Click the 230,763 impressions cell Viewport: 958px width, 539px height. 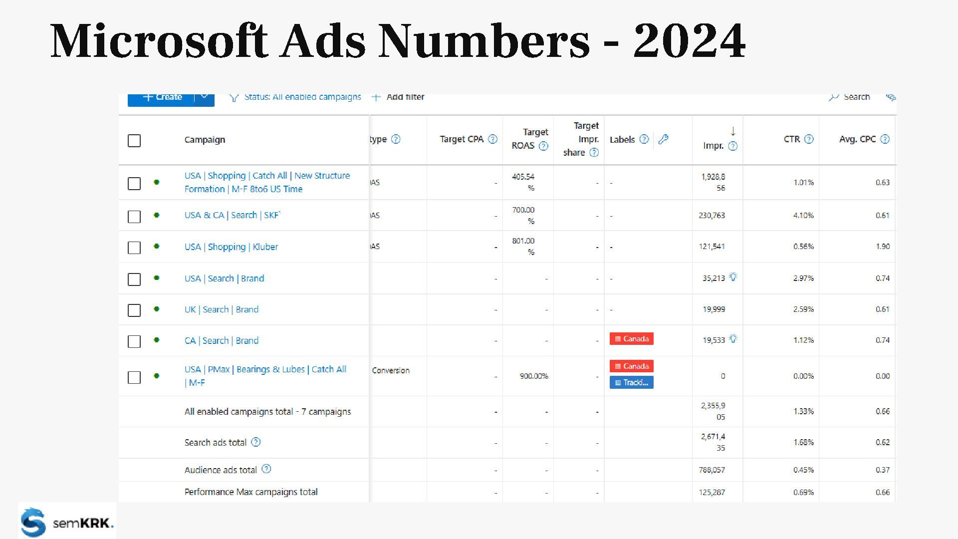(x=712, y=216)
